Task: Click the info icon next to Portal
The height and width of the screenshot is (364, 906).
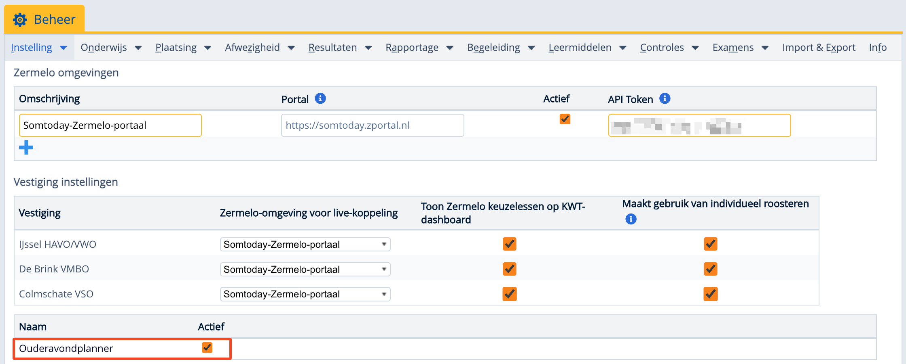Action: point(320,98)
